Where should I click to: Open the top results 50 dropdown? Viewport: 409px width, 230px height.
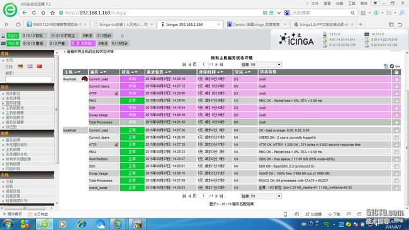coord(261,64)
